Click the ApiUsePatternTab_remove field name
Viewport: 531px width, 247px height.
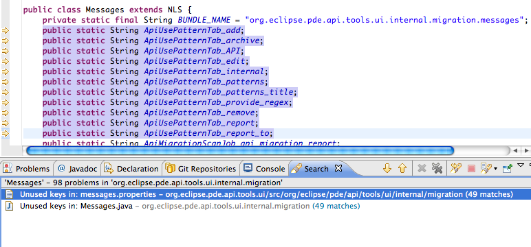point(199,113)
